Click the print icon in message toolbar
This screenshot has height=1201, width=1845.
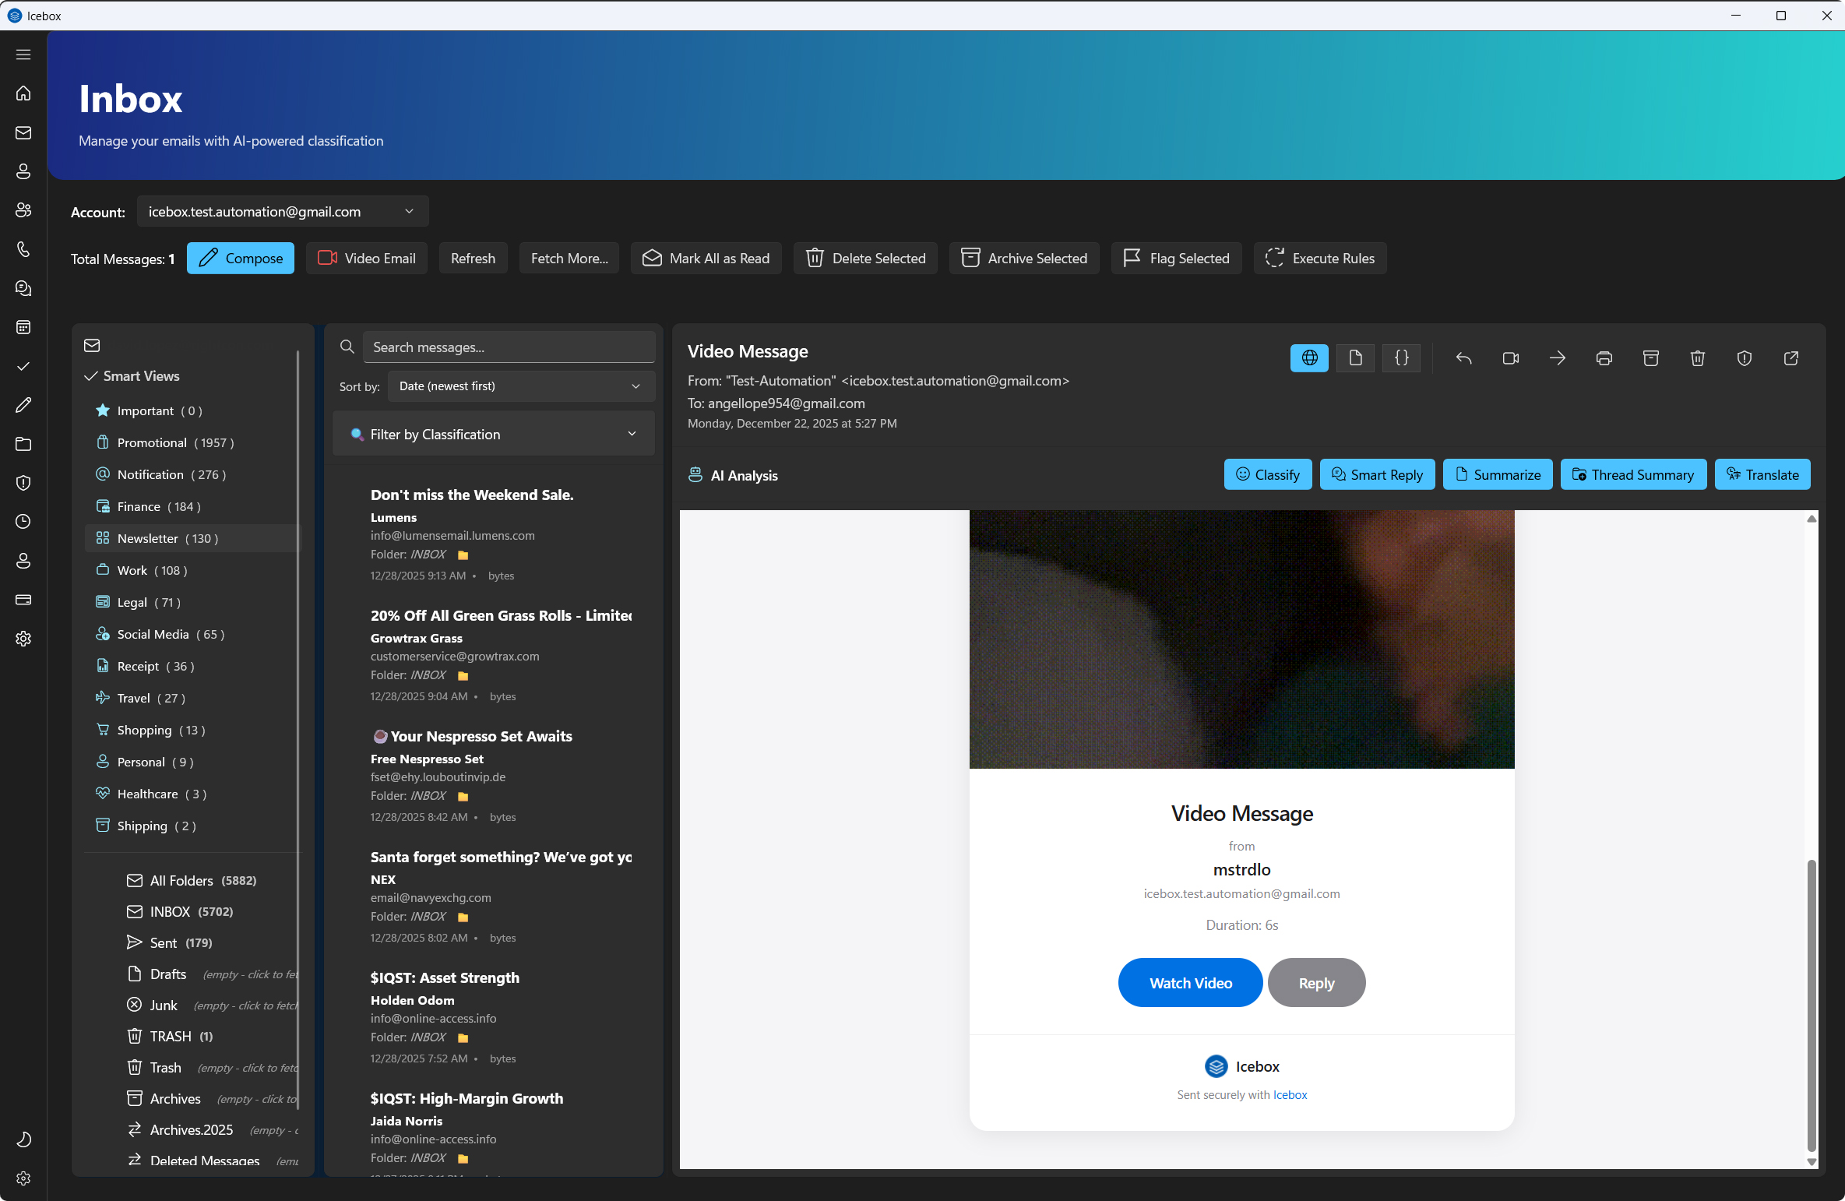pos(1604,358)
